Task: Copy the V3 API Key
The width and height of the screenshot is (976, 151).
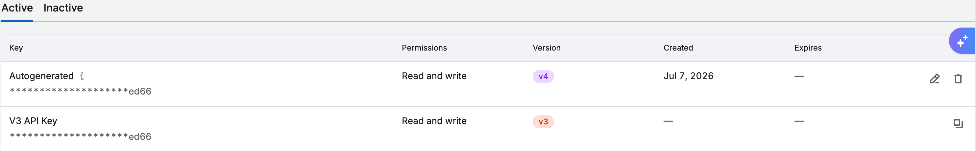Action: click(x=958, y=124)
